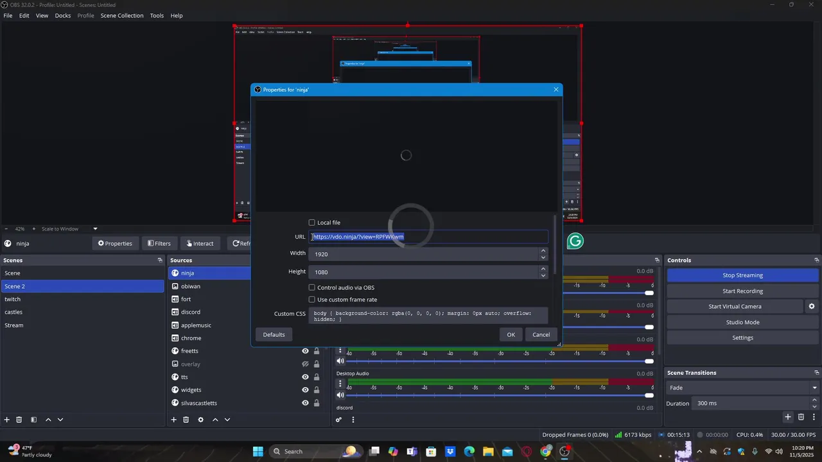Enable Control audio via OBS
This screenshot has width=822, height=462.
(312, 287)
